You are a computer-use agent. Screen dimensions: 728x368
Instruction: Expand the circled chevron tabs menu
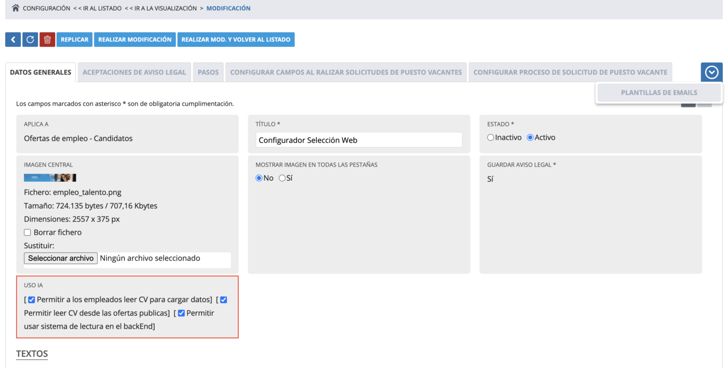pos(711,72)
